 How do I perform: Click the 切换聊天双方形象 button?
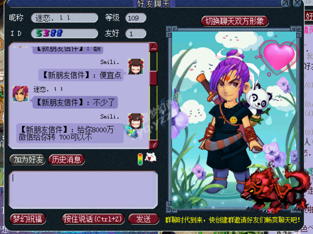tap(235, 21)
